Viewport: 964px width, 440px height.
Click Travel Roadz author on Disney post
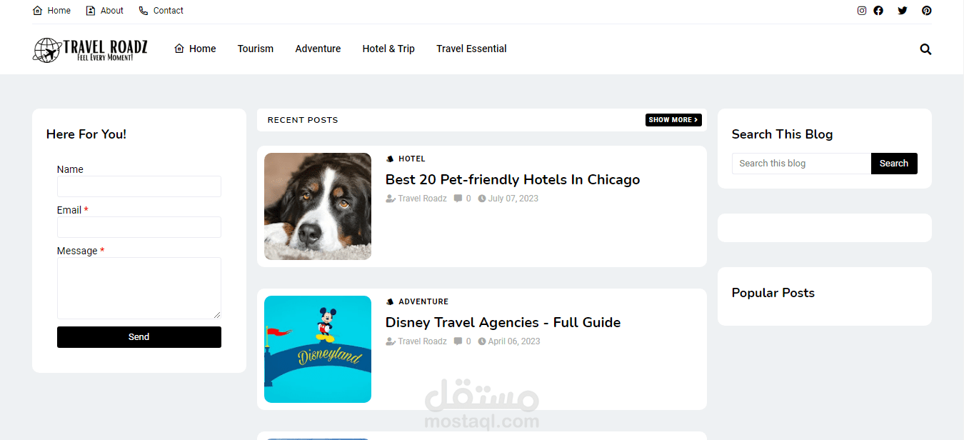[x=422, y=341]
